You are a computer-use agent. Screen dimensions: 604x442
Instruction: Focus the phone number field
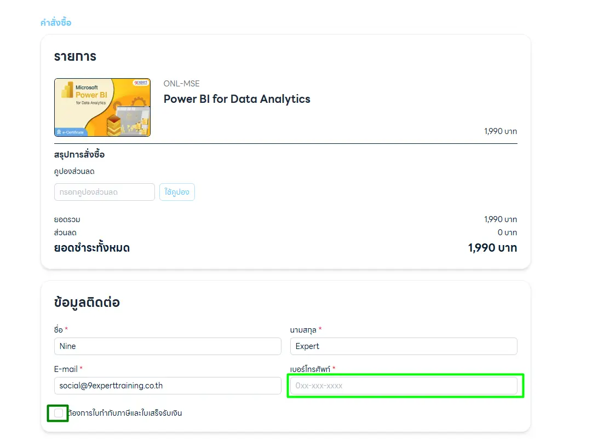(x=404, y=386)
